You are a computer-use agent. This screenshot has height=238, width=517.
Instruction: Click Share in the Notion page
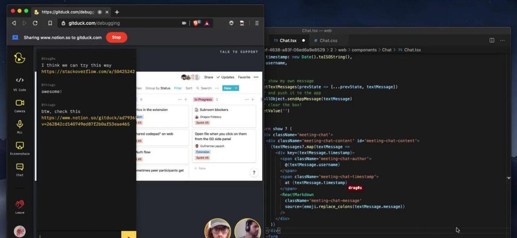pyautogui.click(x=208, y=77)
